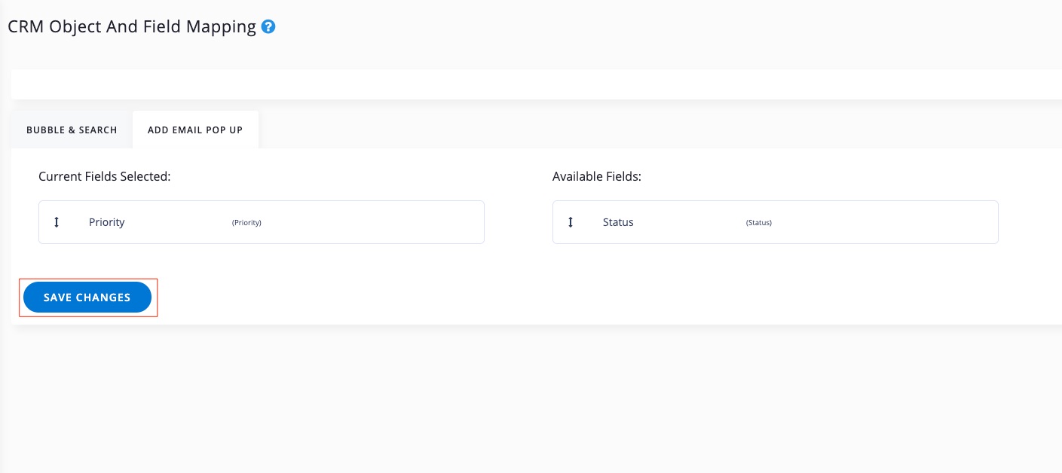Click the drag handle arrow beside Priority
This screenshot has height=473, width=1062.
tap(57, 222)
